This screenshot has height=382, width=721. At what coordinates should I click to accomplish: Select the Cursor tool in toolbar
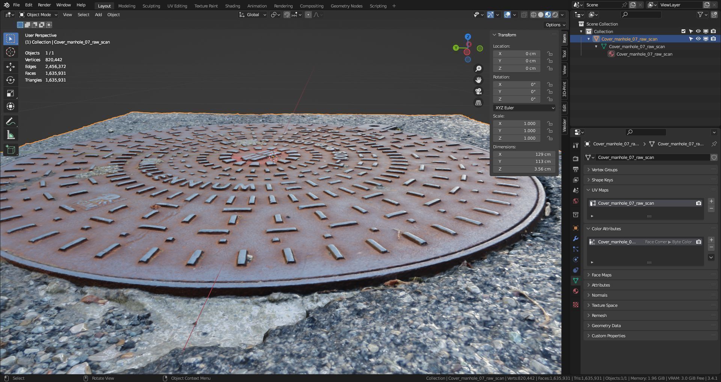point(11,52)
